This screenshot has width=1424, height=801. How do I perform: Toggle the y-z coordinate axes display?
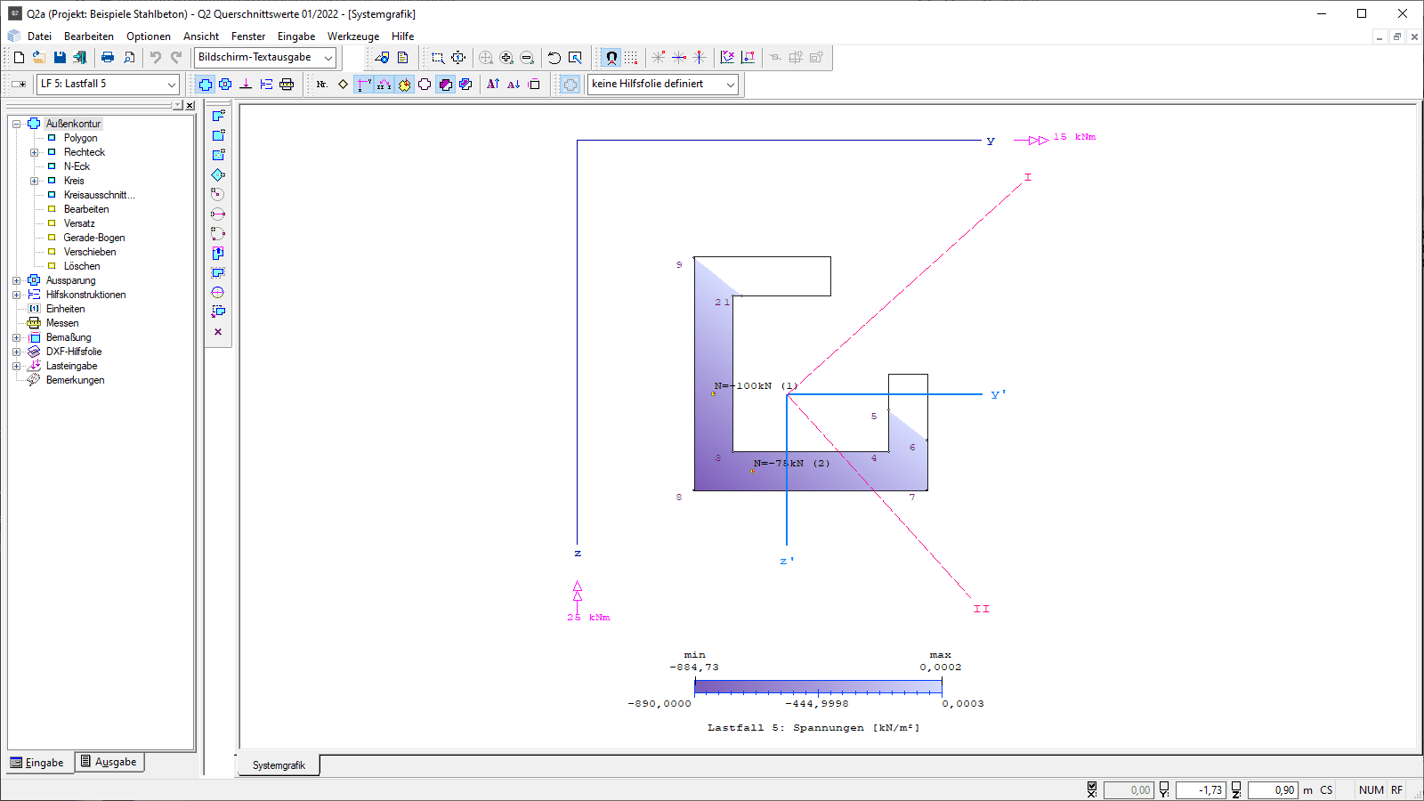coord(364,84)
